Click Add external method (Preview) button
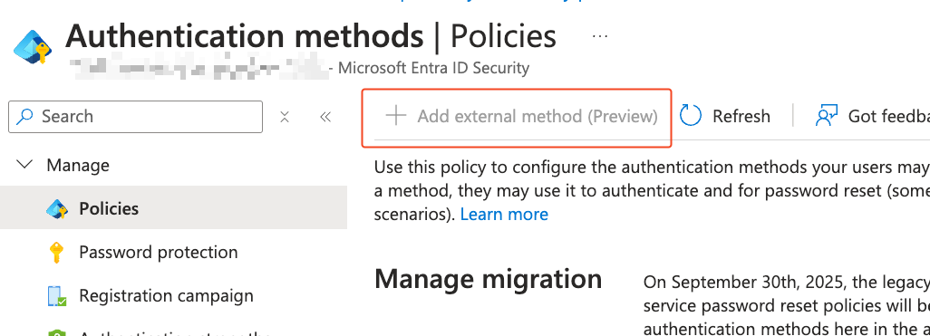The width and height of the screenshot is (930, 336). [517, 117]
